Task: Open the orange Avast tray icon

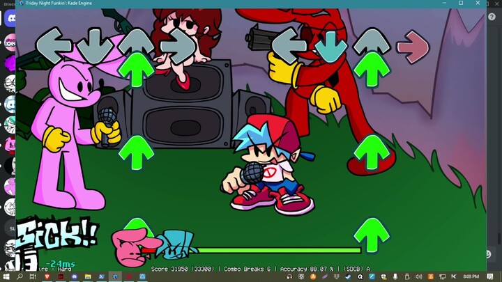Action: (x=313, y=276)
